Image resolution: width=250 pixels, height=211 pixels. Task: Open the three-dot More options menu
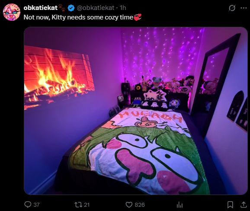point(244,8)
